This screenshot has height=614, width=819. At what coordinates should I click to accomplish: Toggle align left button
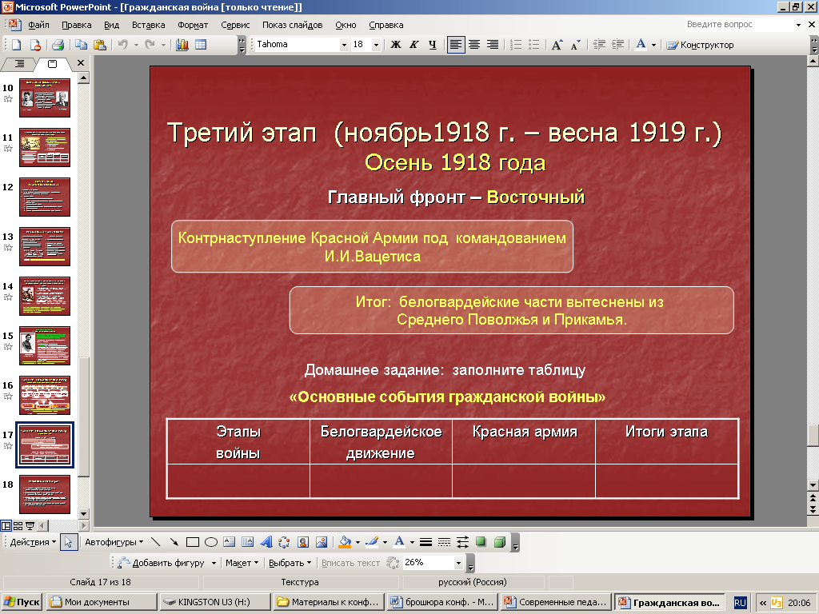pos(455,45)
